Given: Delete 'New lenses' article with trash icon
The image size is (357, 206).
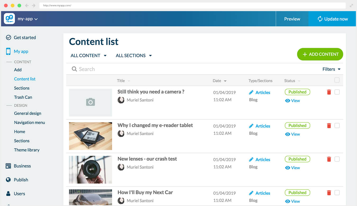Looking at the screenshot, I should click(329, 159).
